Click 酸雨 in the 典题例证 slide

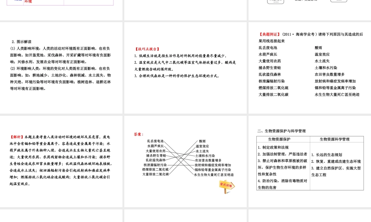click(x=318, y=48)
